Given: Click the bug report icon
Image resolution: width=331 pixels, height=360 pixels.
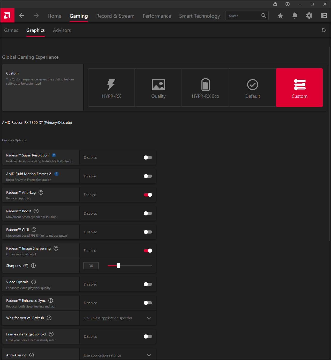Looking at the screenshot, I should (275, 4).
